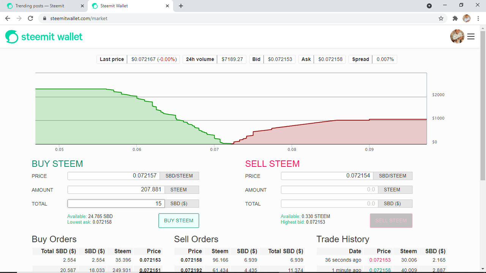Viewport: 486px width, 273px height.
Task: Click the Steemit Wallet logo
Action: click(44, 37)
